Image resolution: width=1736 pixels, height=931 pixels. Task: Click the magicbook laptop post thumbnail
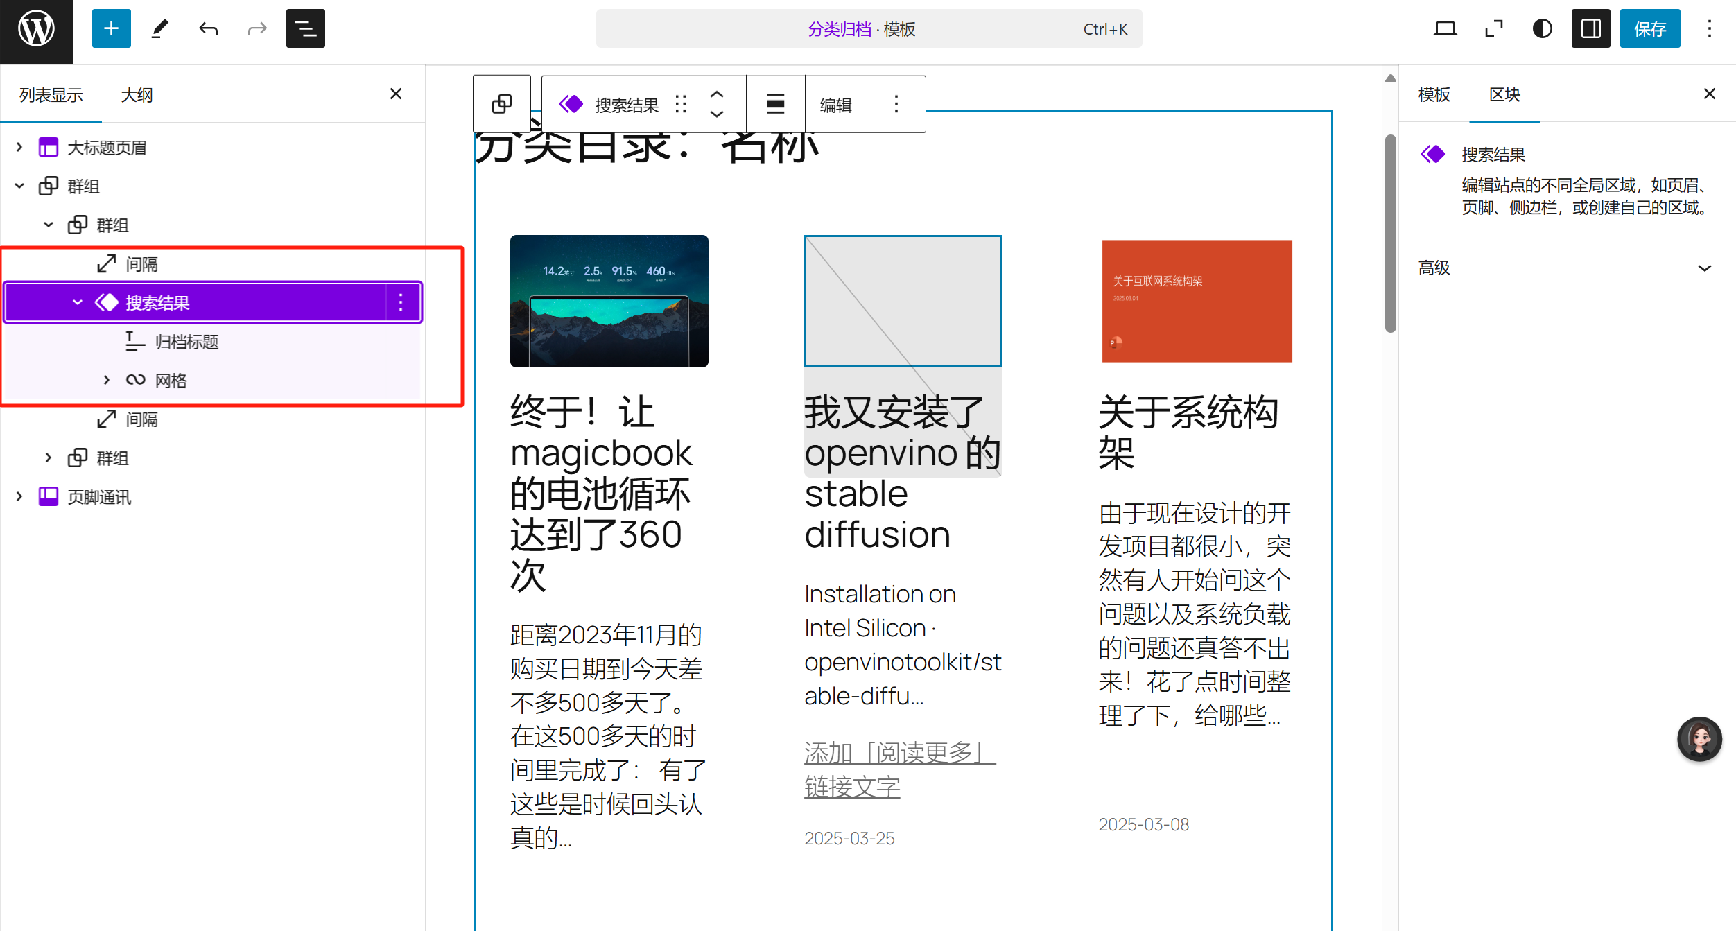(x=609, y=301)
